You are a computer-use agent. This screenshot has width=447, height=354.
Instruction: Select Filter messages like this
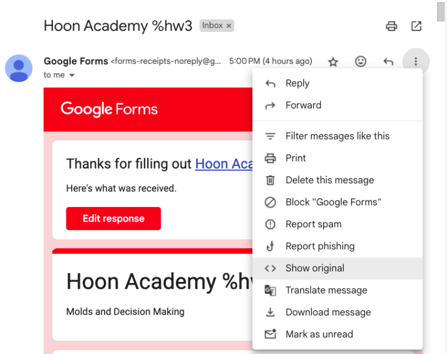(x=338, y=136)
